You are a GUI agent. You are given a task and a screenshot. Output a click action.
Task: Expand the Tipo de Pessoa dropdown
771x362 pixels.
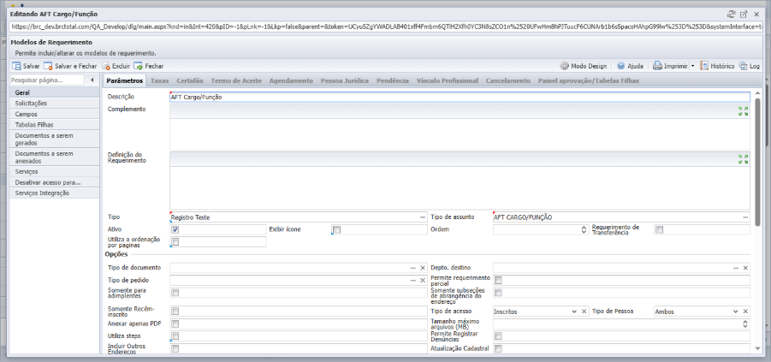coord(736,312)
